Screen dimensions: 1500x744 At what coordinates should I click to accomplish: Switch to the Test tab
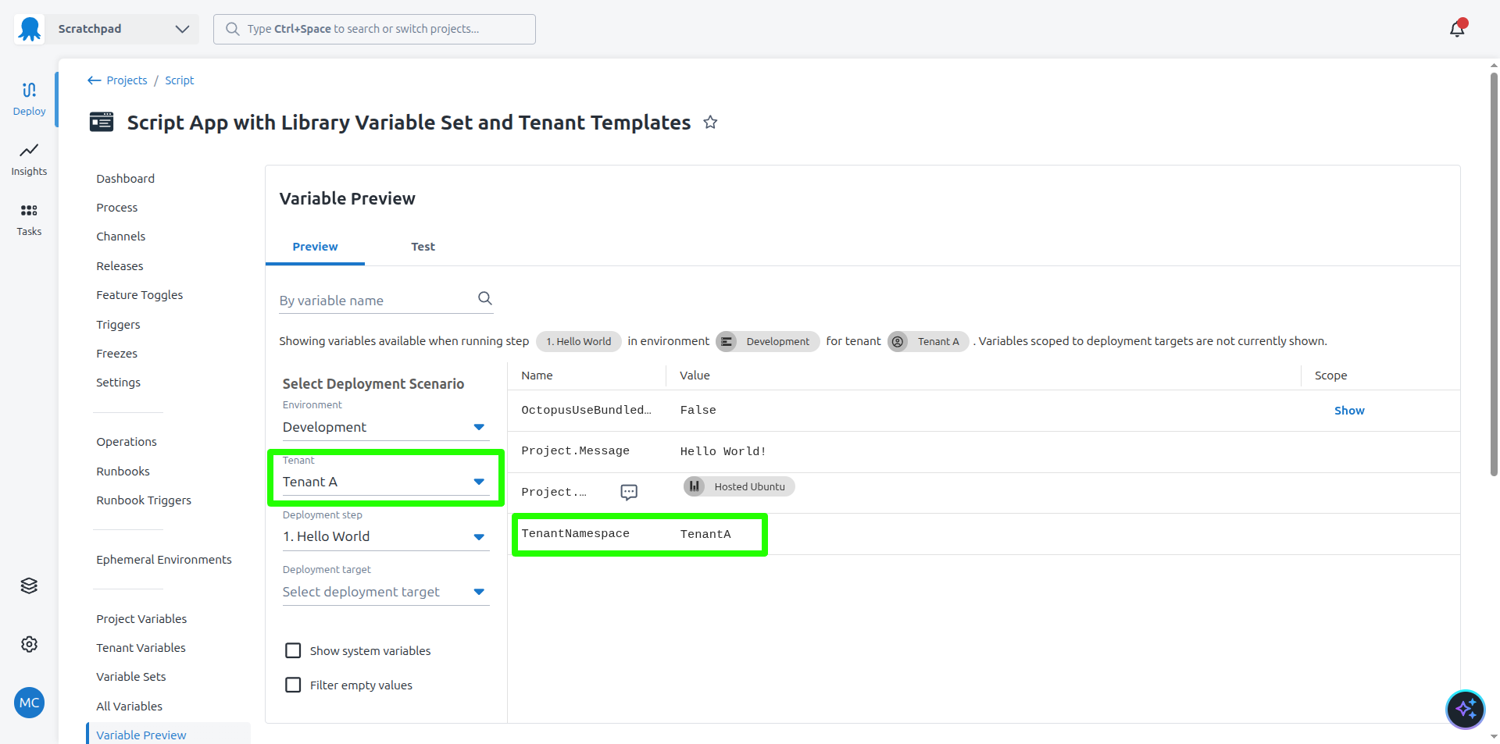tap(423, 246)
